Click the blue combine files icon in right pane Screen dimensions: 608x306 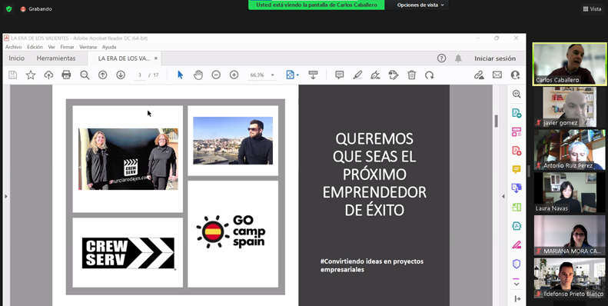[x=517, y=188]
